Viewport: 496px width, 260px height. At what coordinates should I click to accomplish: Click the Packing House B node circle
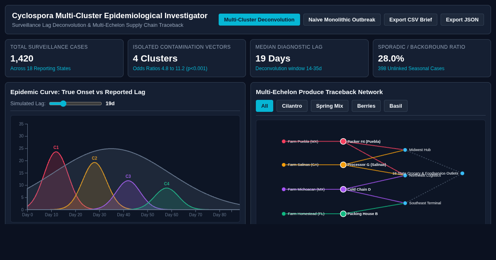click(343, 214)
